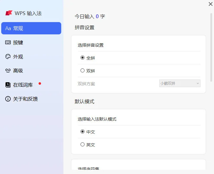
Task: Click the 选择拼音设置 label
Action: coord(91,45)
